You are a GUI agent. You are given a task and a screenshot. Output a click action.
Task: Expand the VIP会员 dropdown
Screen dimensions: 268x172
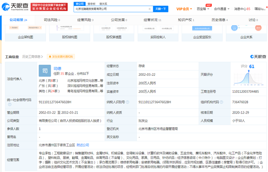pyautogui.click(x=185, y=9)
